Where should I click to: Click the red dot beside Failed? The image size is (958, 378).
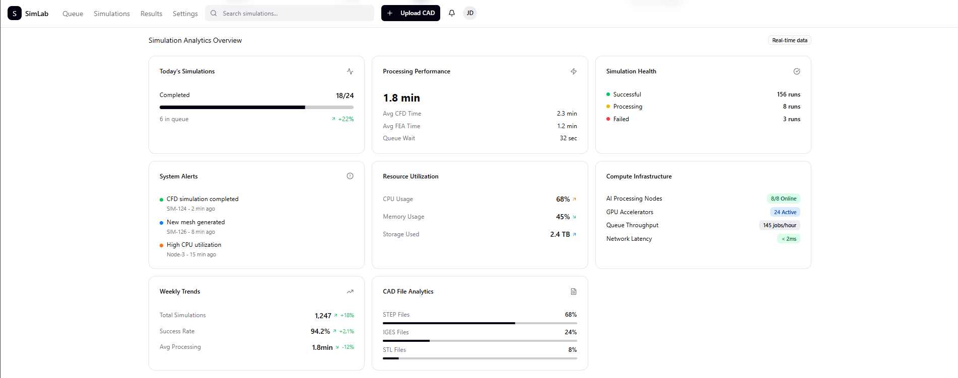[x=608, y=119]
